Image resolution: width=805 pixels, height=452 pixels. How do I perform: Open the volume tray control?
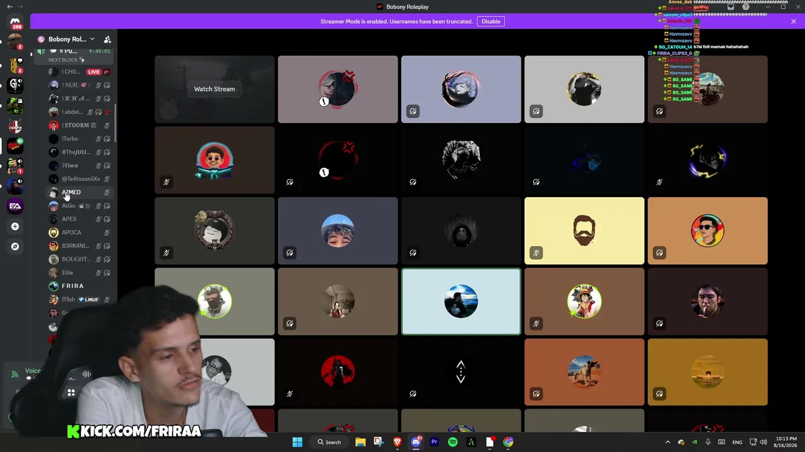pos(763,442)
